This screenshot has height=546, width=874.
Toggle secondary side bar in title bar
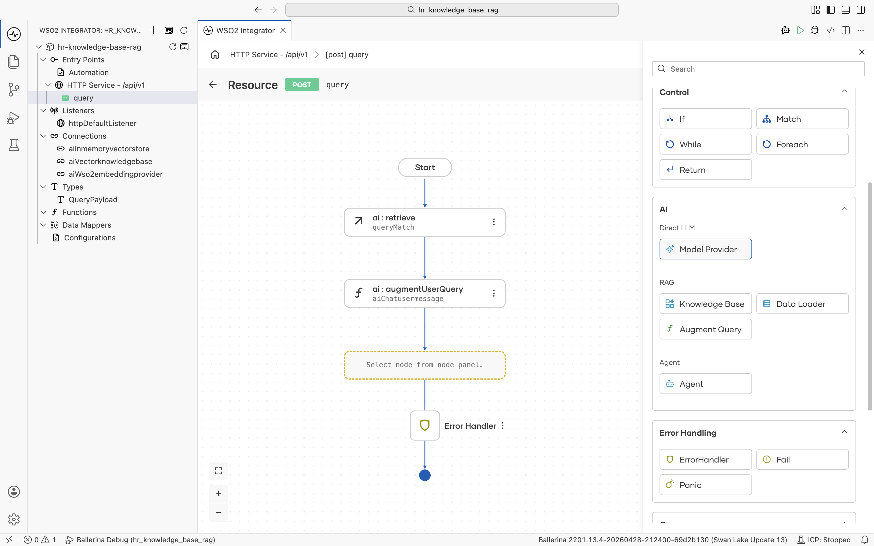pos(861,10)
